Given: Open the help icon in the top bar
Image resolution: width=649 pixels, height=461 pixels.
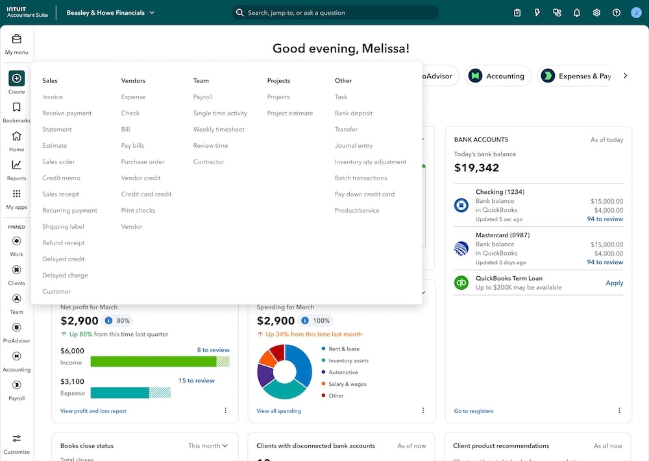Looking at the screenshot, I should pyautogui.click(x=617, y=12).
